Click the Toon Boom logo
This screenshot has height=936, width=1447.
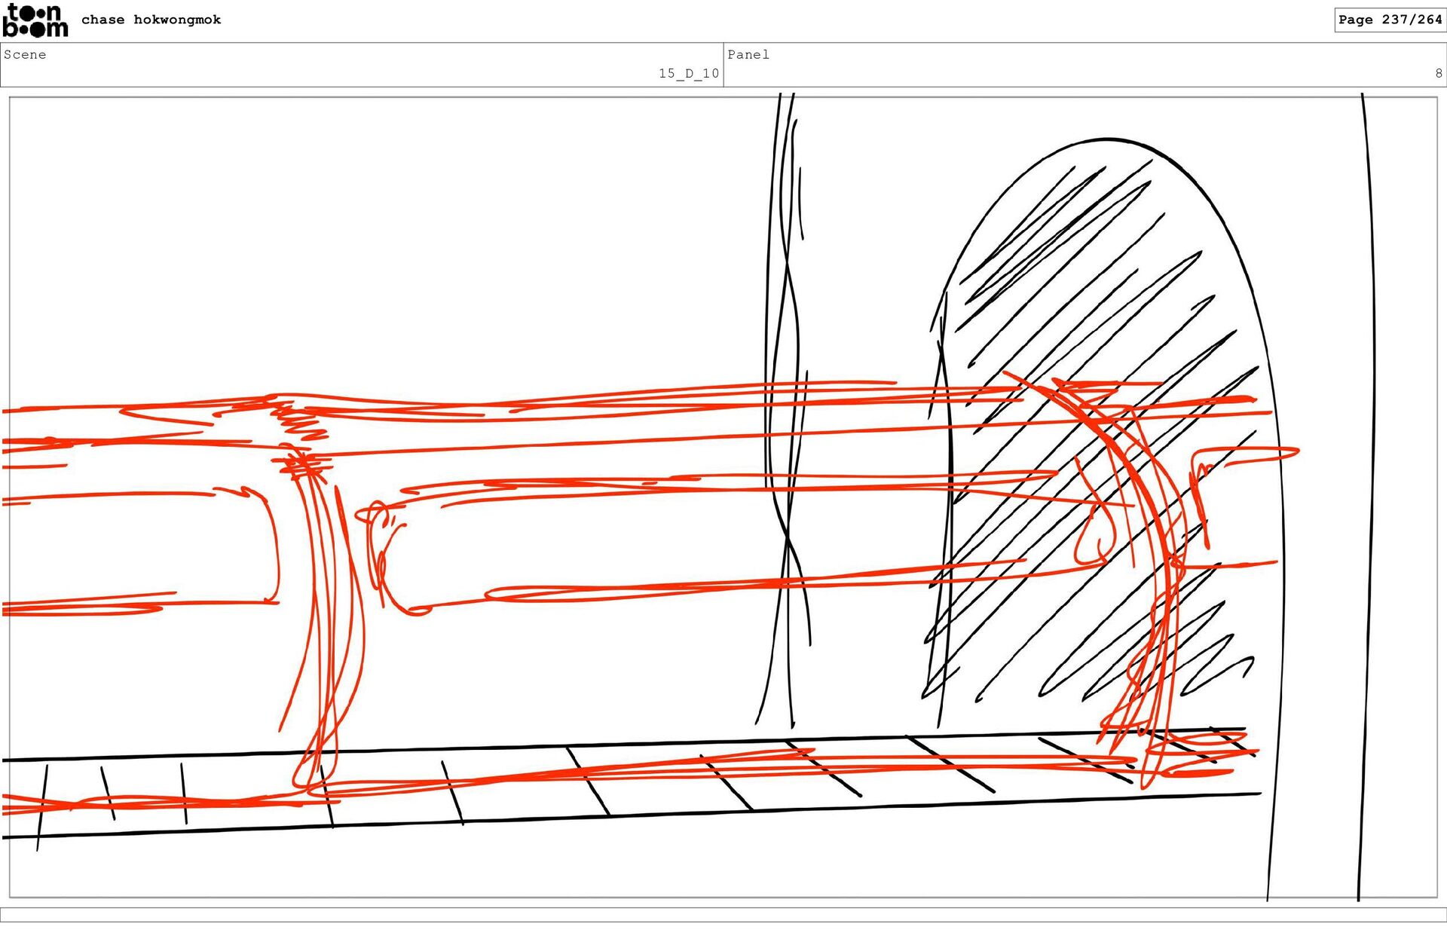pos(35,20)
